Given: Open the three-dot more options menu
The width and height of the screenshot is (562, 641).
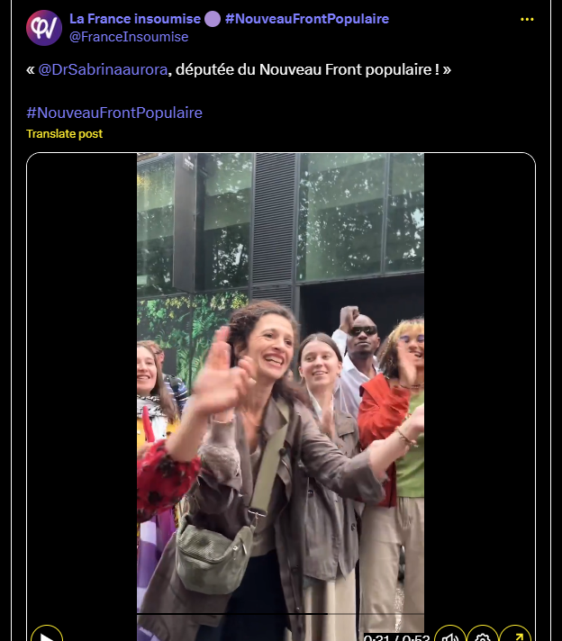Looking at the screenshot, I should pos(527,19).
